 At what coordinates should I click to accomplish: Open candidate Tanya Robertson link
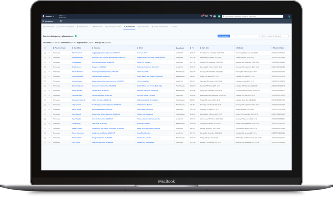[78, 133]
